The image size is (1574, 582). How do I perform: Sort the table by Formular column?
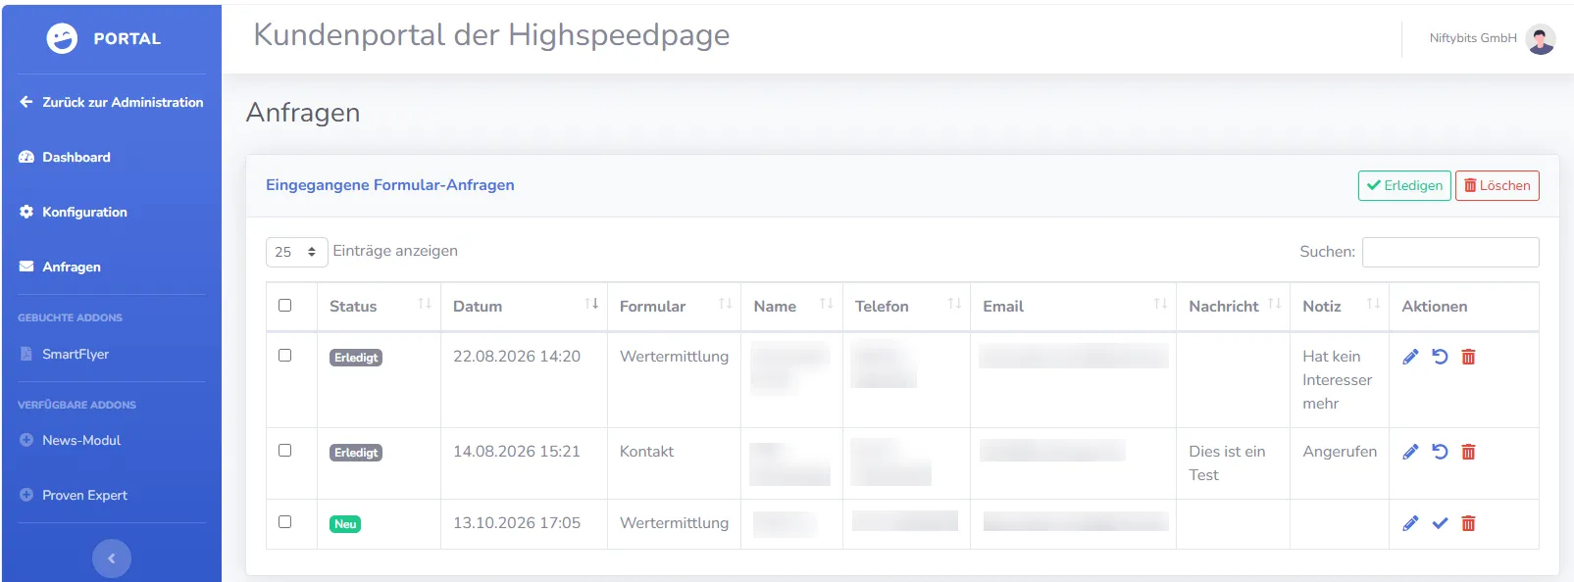point(674,307)
